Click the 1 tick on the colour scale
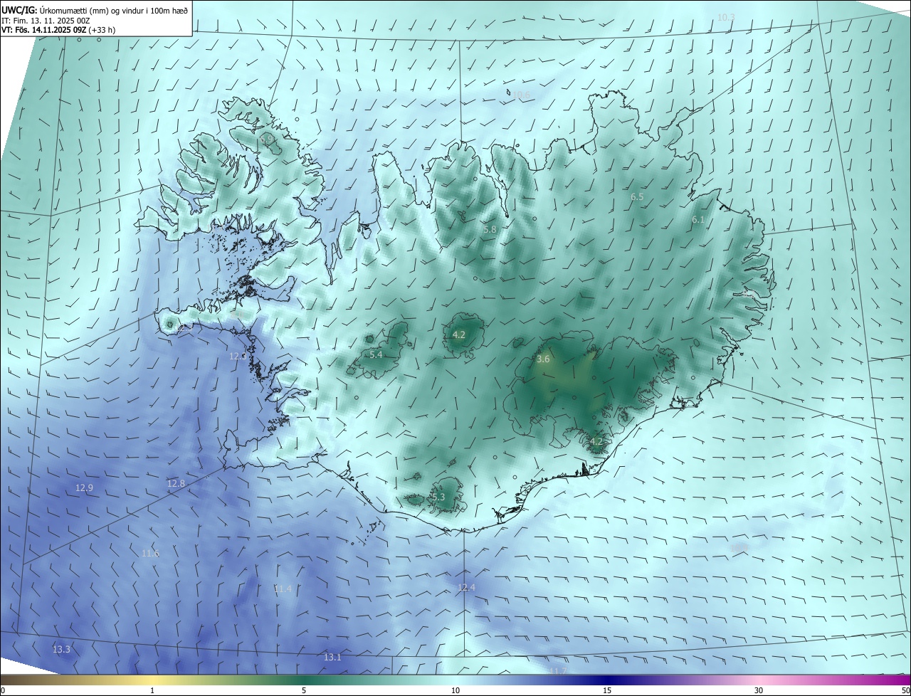 point(152,690)
